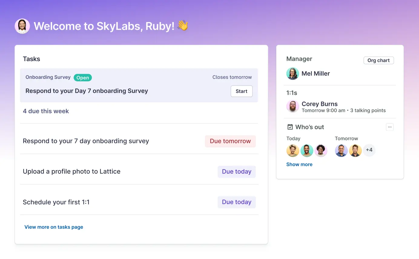Click Corey Burns' avatar in 1:1s
The height and width of the screenshot is (259, 419).
(292, 107)
